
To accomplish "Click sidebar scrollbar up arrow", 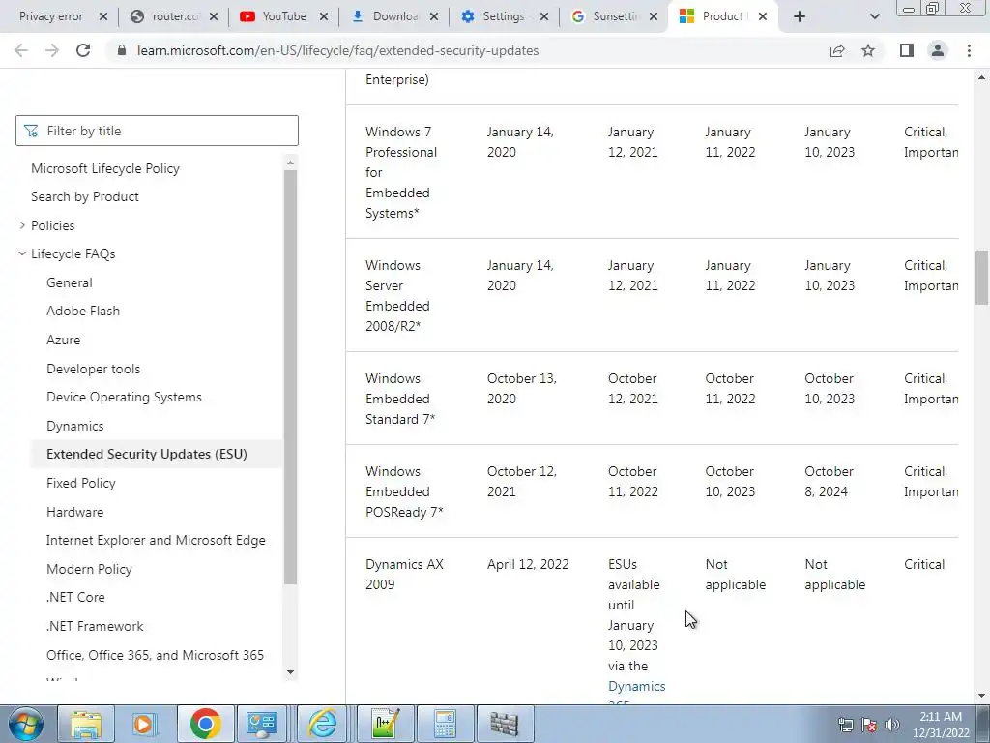I will [290, 163].
